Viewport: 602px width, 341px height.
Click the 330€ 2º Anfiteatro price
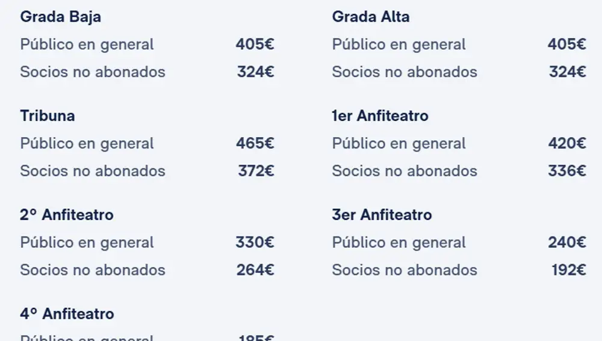255,243
